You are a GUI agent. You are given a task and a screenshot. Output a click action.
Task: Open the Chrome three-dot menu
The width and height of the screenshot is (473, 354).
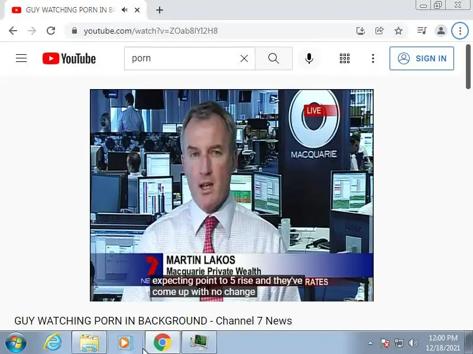pyautogui.click(x=460, y=31)
